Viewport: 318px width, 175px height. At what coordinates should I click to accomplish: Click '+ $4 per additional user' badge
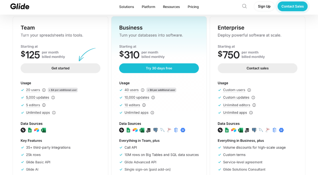pos(63,90)
